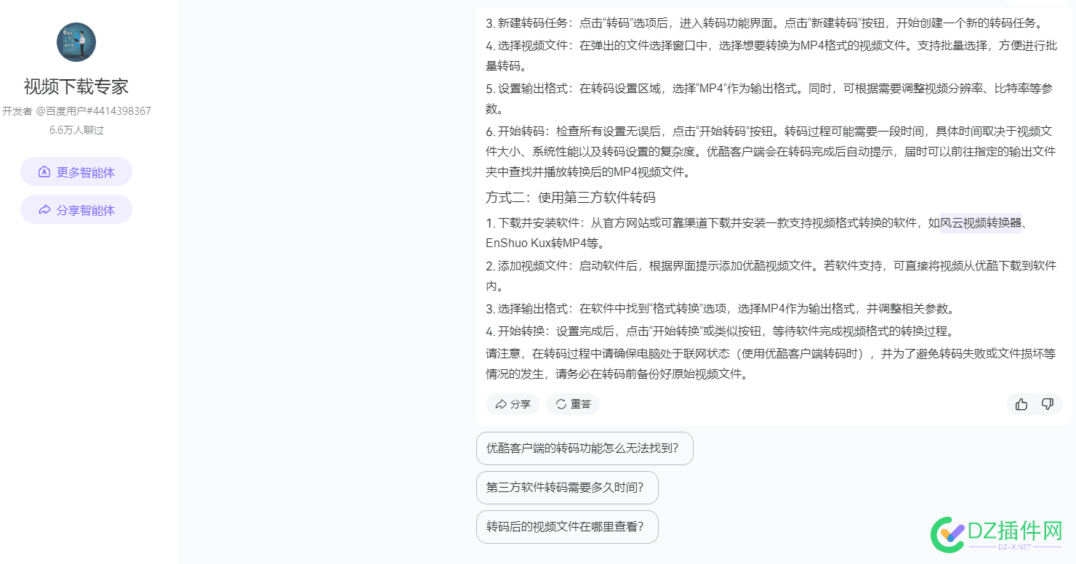The height and width of the screenshot is (564, 1076).
Task: Click the 6.6万人聊过 text
Action: pos(76,130)
